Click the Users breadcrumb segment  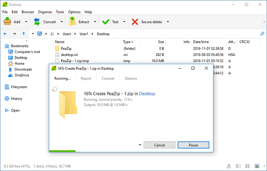click(x=67, y=34)
